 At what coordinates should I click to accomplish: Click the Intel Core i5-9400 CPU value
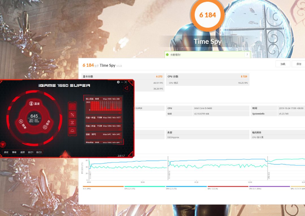click(203, 108)
